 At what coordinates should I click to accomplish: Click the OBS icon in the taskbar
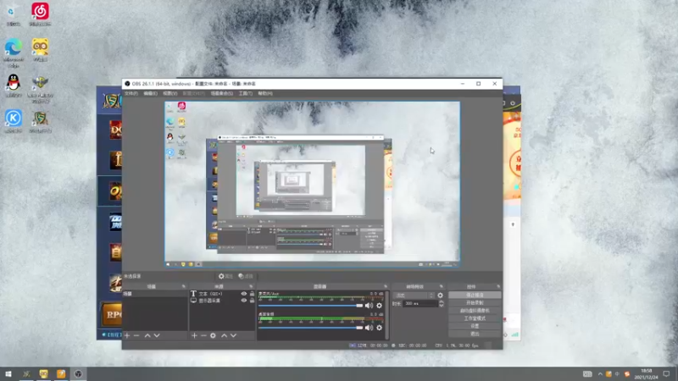[78, 373]
